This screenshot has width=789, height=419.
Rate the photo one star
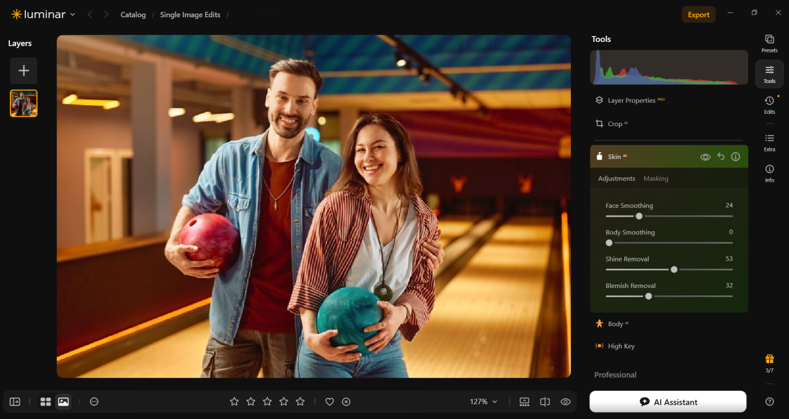(234, 402)
